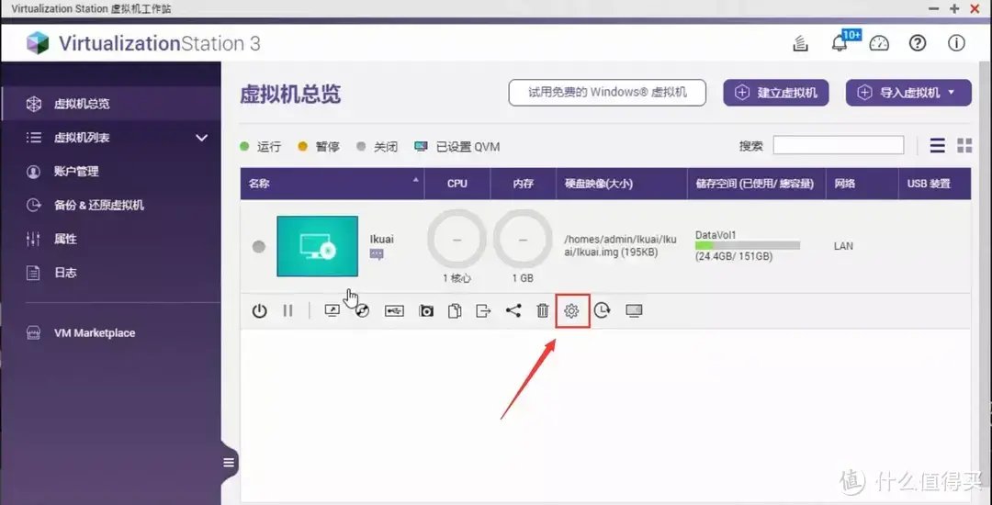This screenshot has height=505, width=992.
Task: Click 储存空间 column header
Action: coord(757,184)
